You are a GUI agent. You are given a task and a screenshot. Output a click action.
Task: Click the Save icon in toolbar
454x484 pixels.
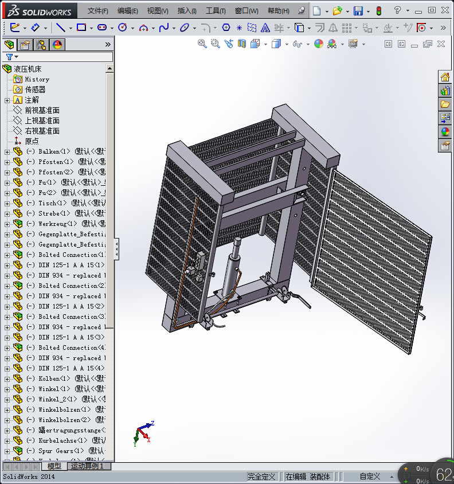click(x=358, y=11)
